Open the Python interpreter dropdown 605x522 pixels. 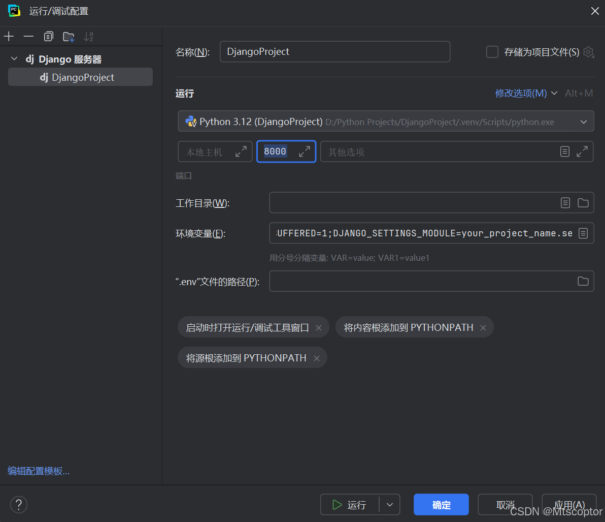tap(386, 121)
